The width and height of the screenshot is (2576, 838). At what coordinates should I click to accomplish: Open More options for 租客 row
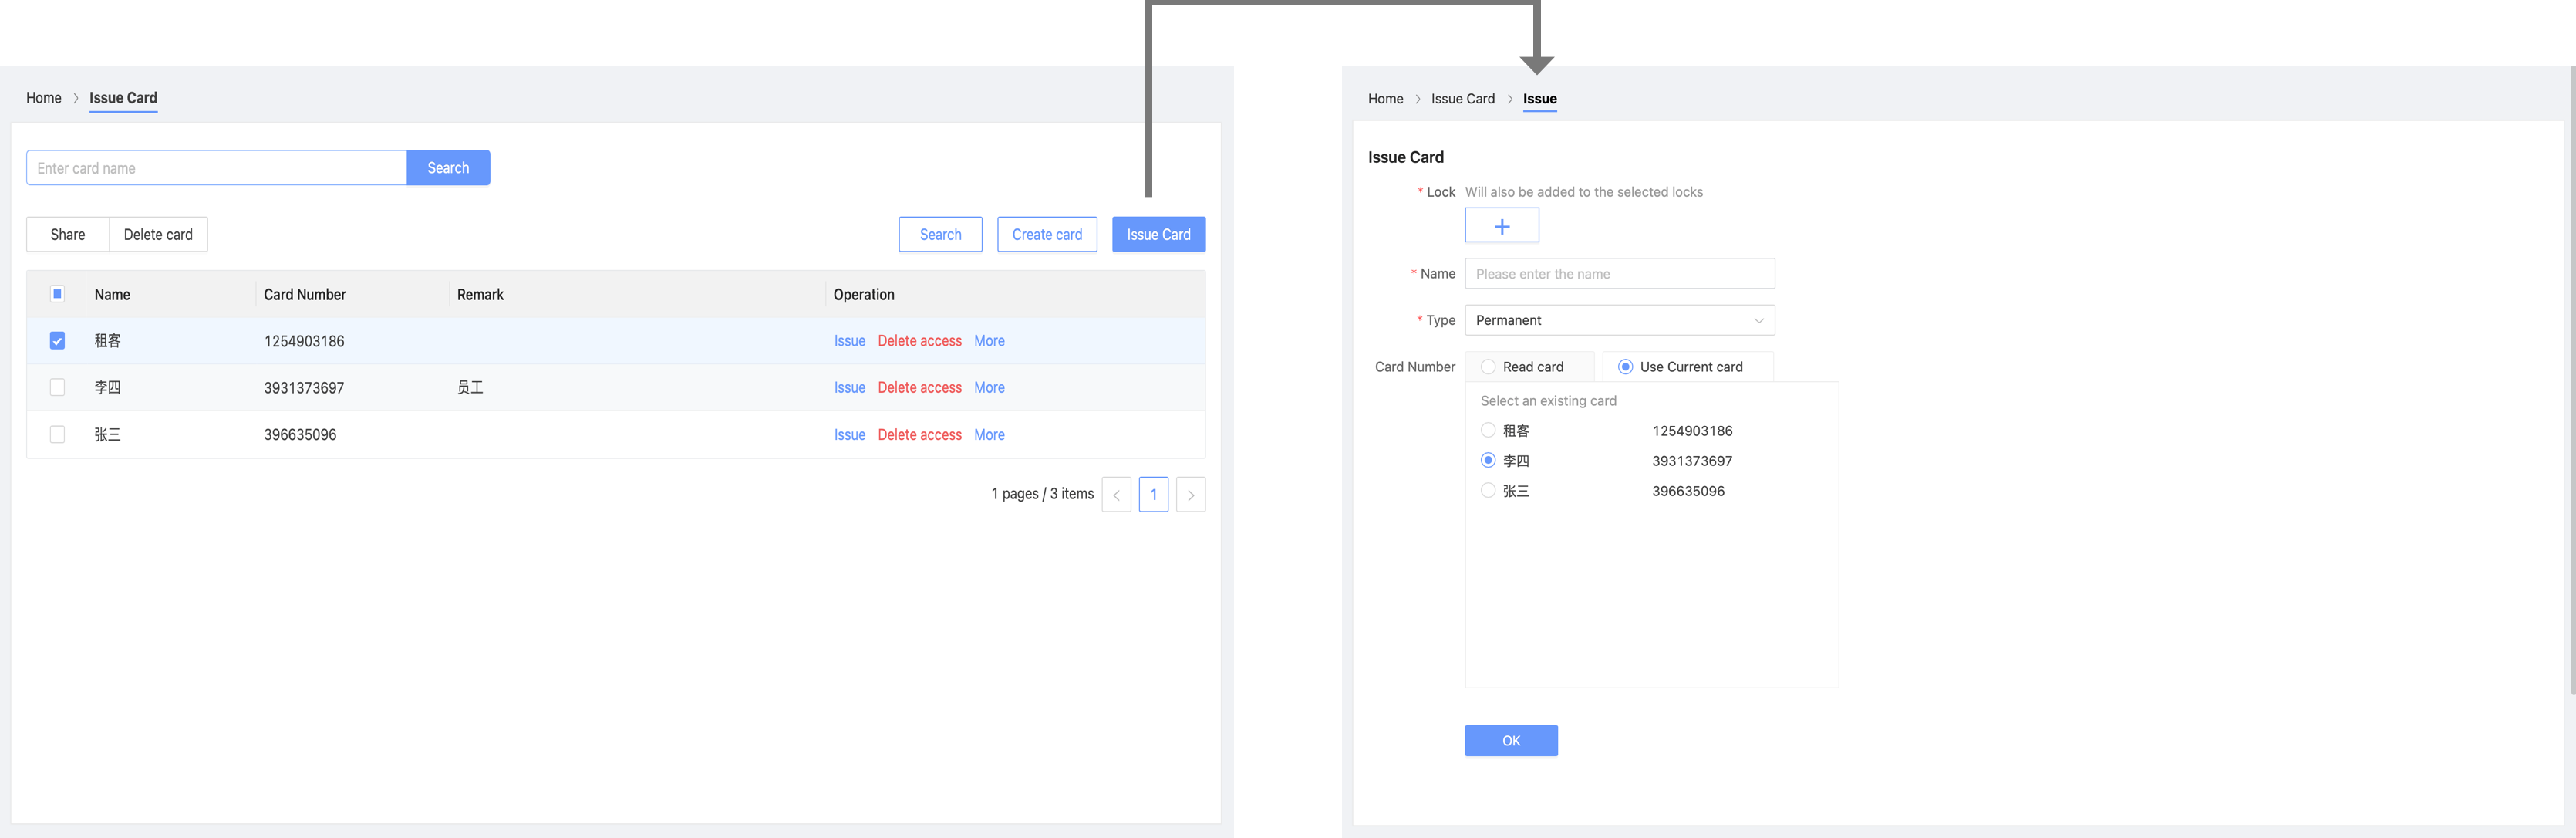(x=989, y=341)
